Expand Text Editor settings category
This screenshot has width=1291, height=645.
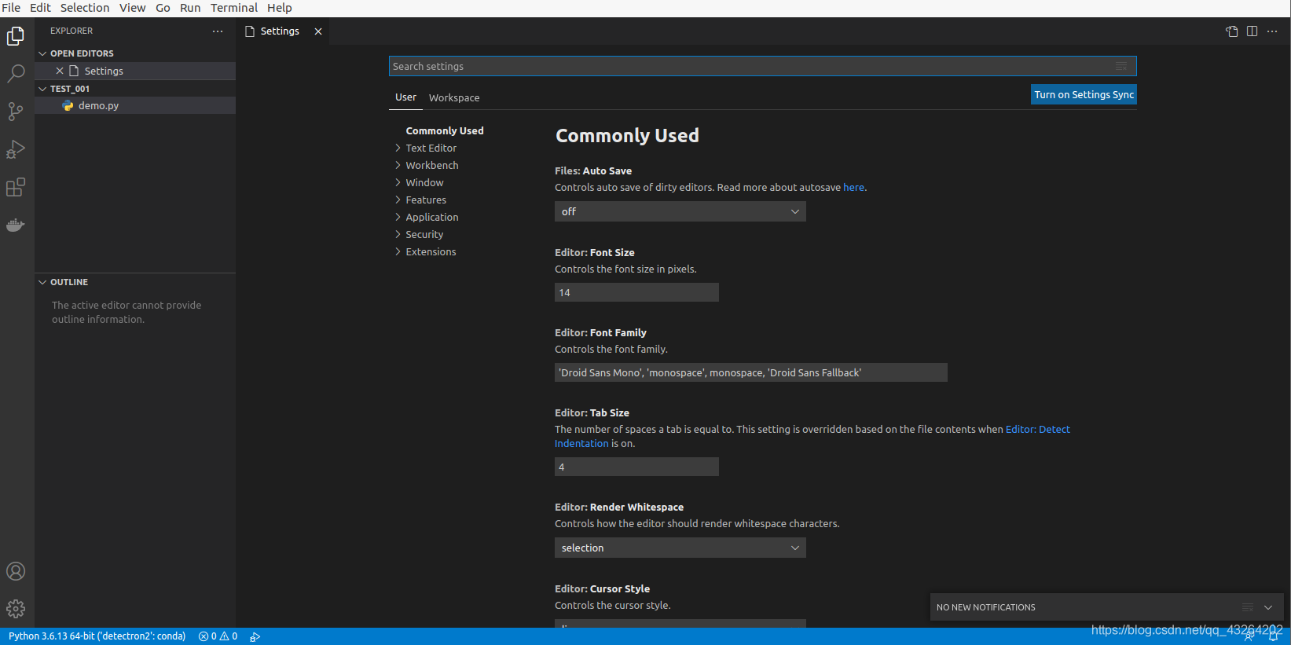tap(398, 148)
